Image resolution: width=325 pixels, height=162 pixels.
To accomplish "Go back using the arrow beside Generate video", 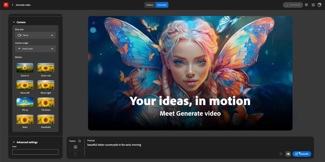I will (12, 5).
